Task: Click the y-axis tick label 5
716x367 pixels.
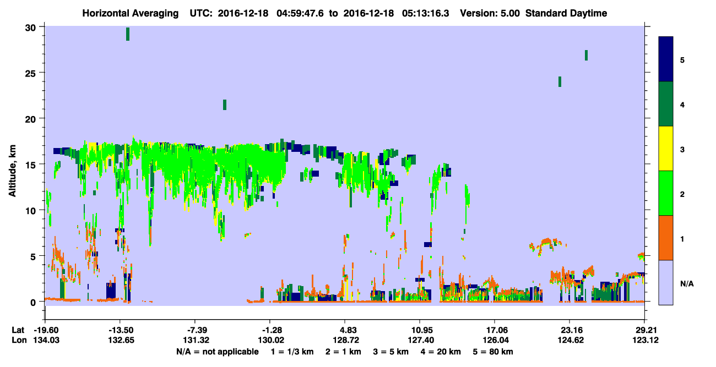Action: 34,256
